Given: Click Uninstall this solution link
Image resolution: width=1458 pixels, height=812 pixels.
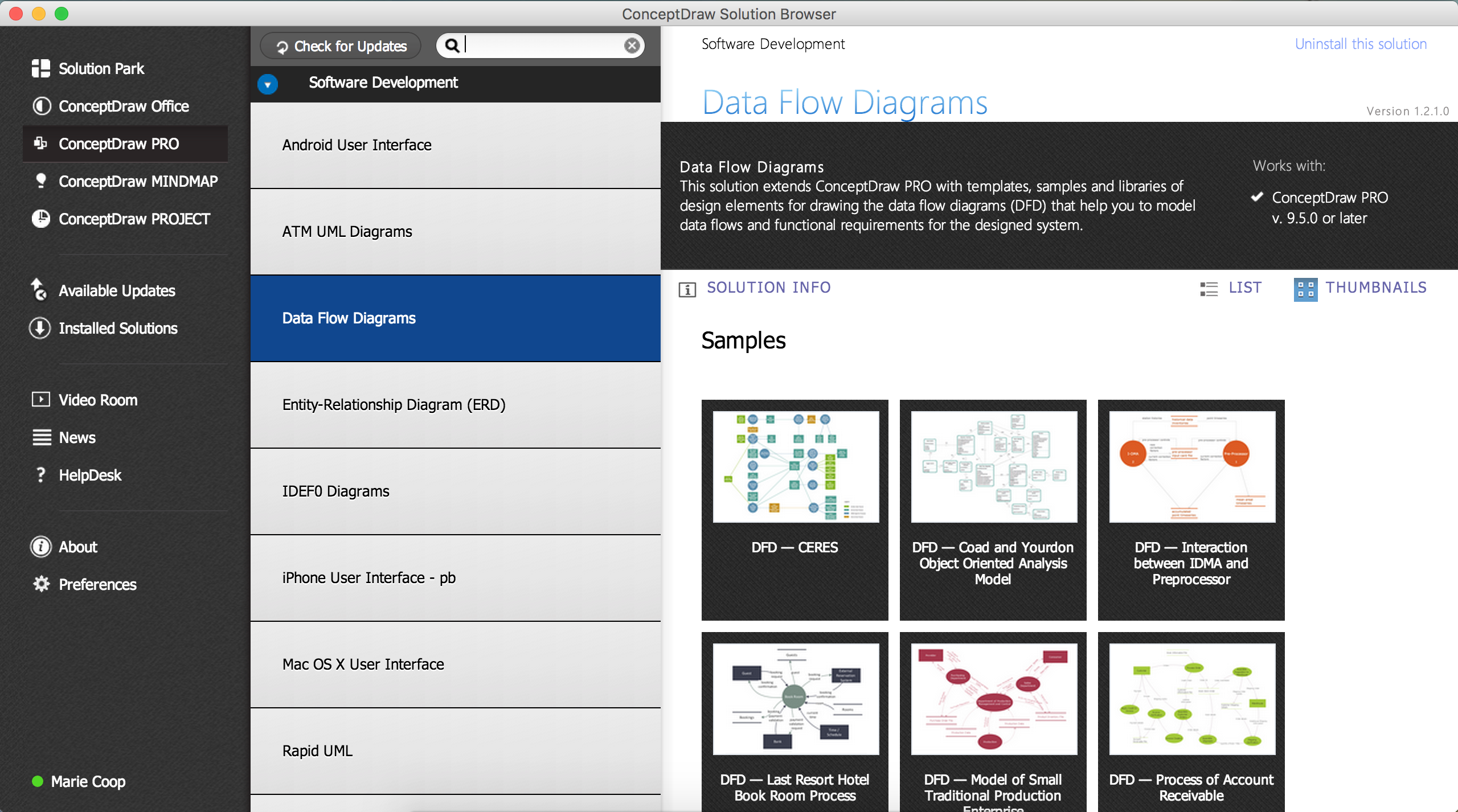Looking at the screenshot, I should (x=1361, y=44).
